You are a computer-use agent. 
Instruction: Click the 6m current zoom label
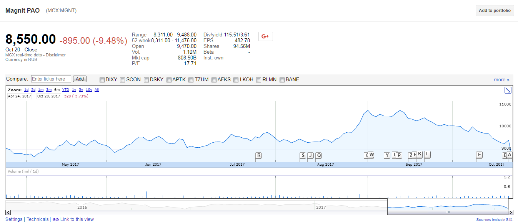tap(57, 90)
